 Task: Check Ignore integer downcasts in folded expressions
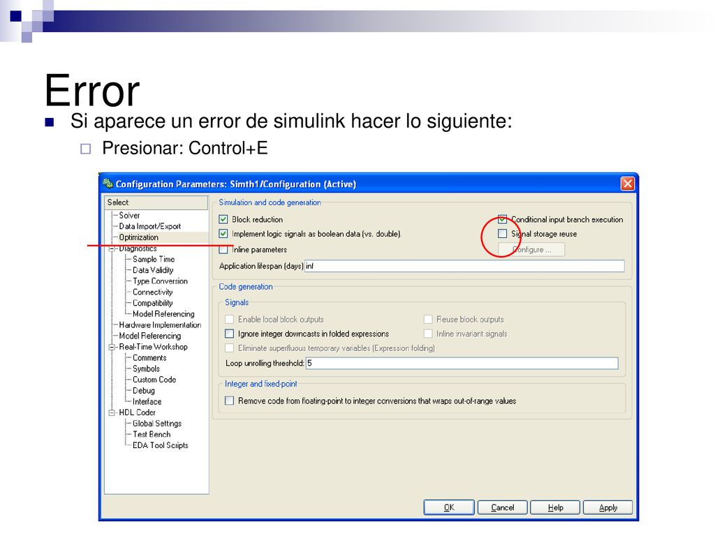pos(229,334)
